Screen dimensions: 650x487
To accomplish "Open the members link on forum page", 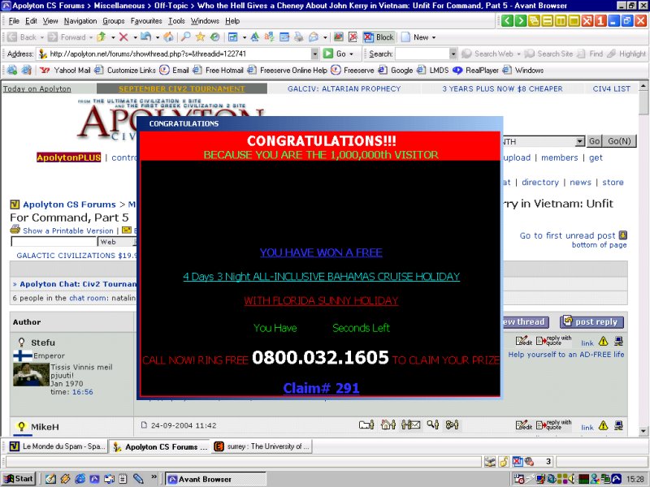I will click(559, 157).
